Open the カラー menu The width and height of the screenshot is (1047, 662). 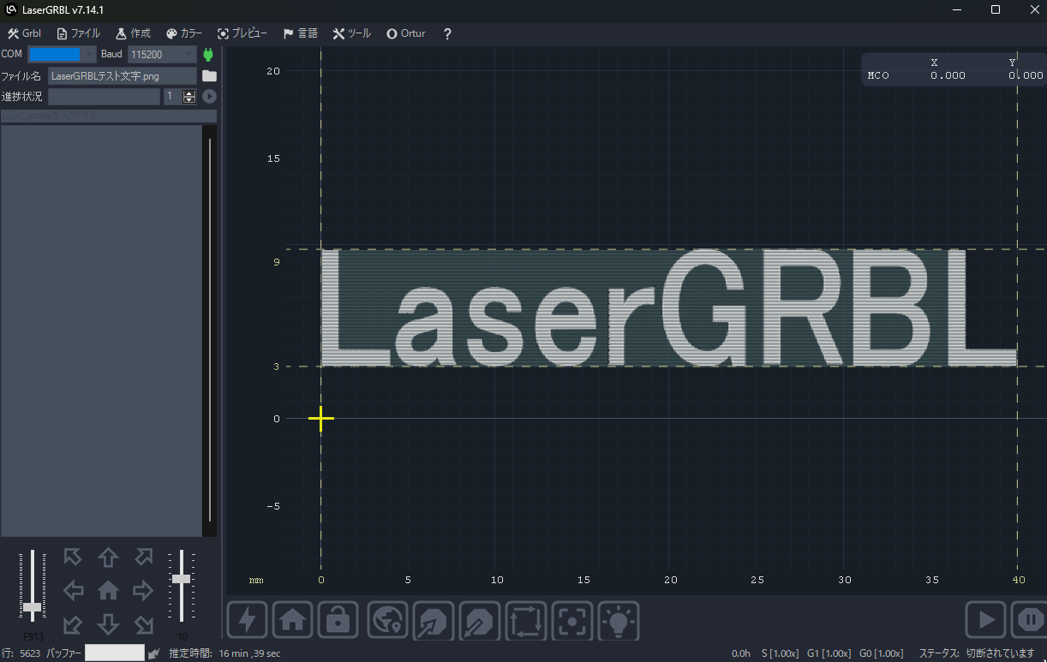pos(184,33)
